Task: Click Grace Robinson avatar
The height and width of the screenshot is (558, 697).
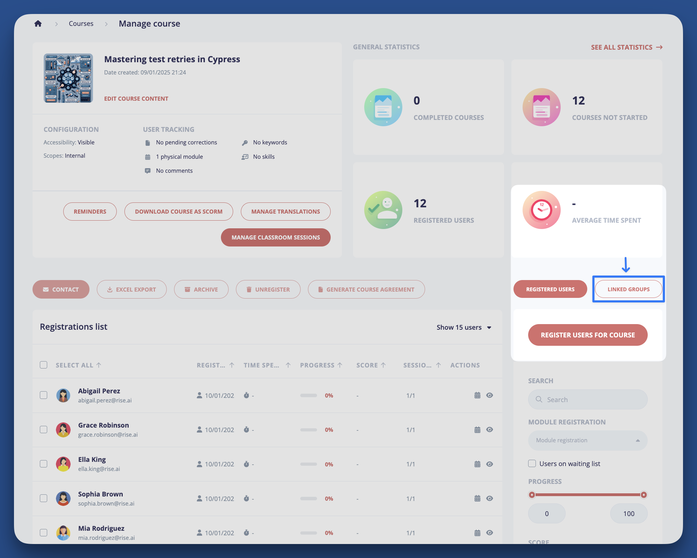Action: [x=63, y=429]
